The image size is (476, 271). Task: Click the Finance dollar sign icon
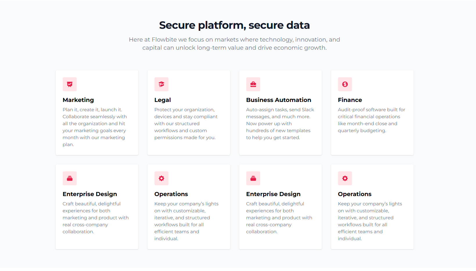[345, 84]
